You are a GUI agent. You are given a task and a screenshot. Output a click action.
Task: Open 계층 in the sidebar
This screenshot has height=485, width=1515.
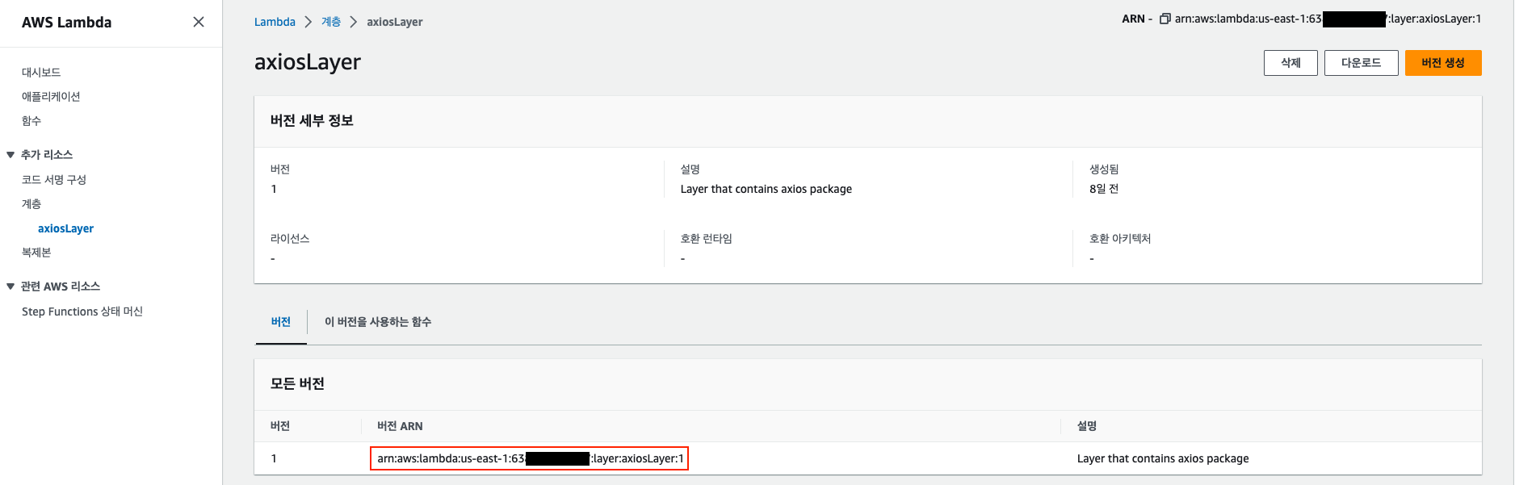coord(31,203)
